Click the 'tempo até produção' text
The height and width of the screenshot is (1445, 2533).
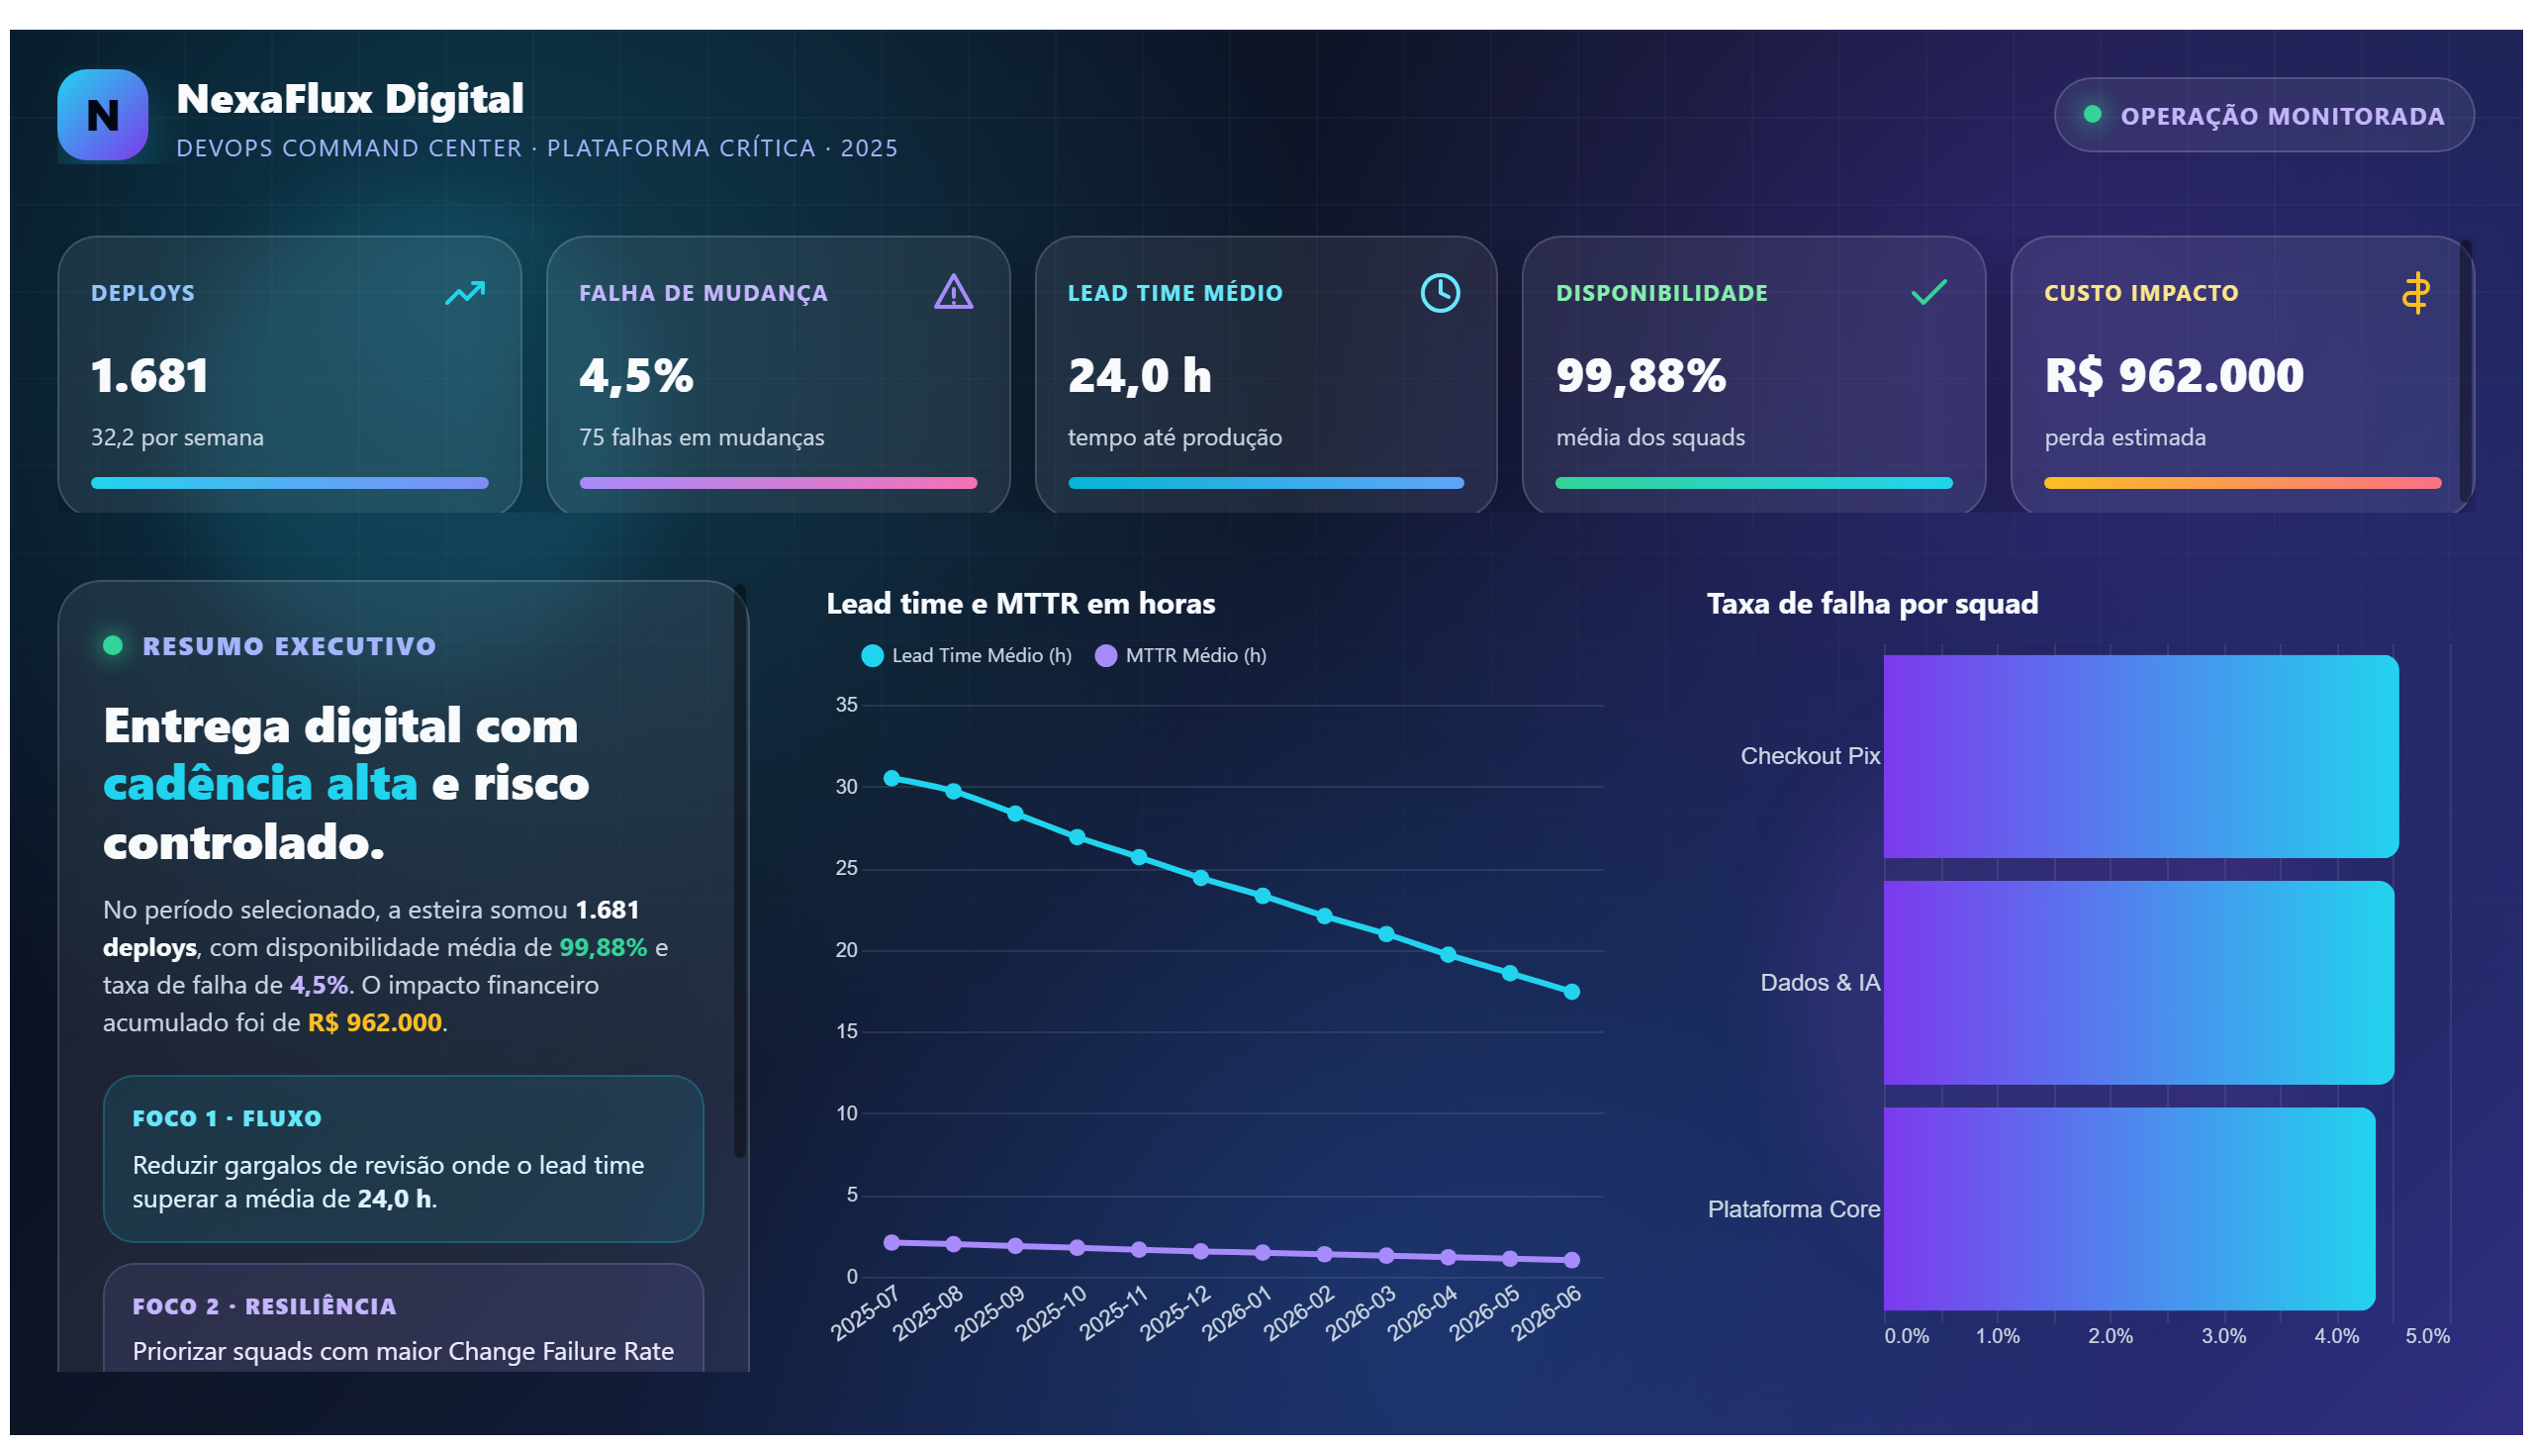coord(1174,437)
